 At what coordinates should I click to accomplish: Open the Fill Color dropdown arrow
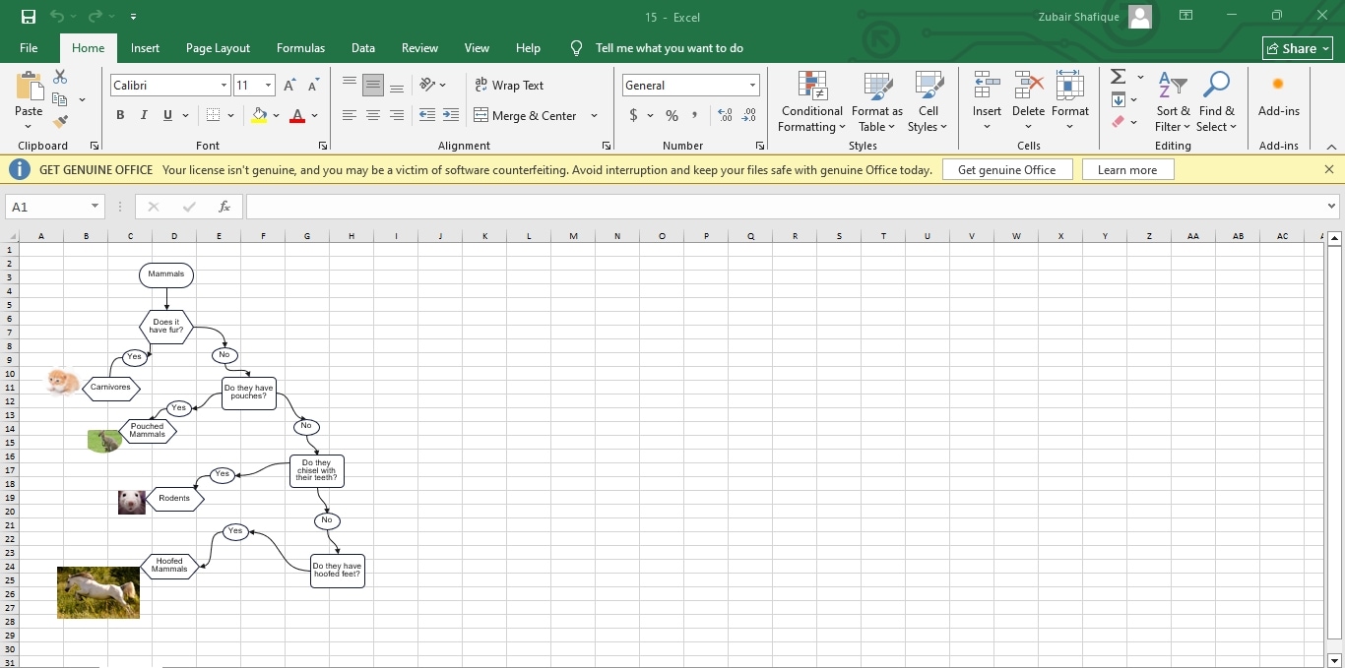click(x=277, y=115)
